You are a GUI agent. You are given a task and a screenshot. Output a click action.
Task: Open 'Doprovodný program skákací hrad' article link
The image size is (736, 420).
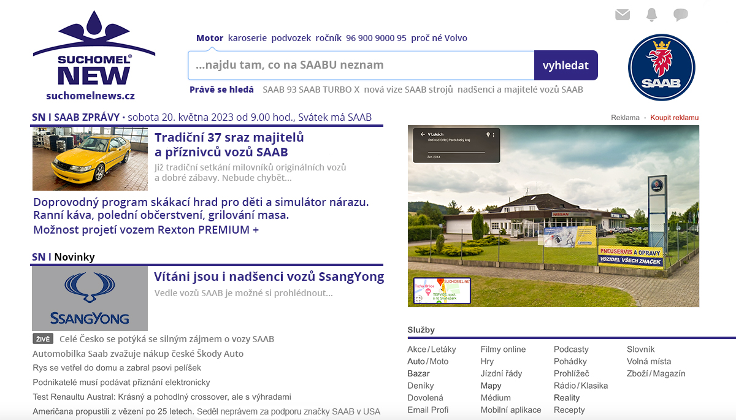coord(201,202)
